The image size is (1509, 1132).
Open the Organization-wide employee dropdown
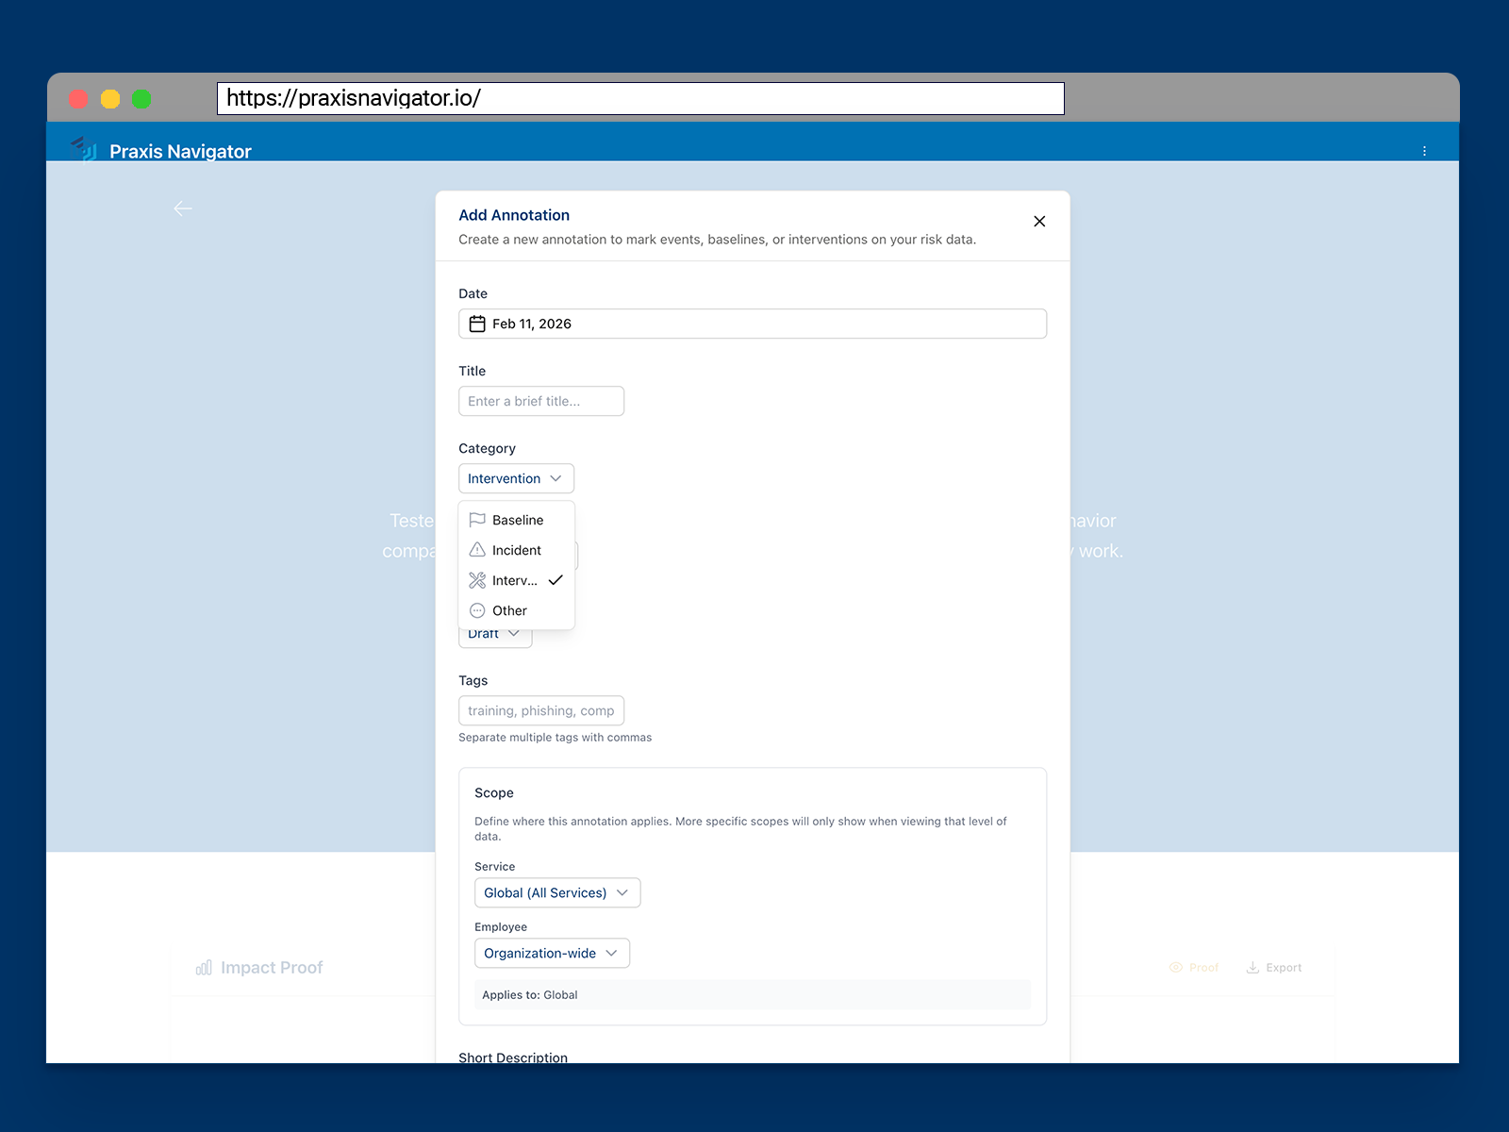pyautogui.click(x=552, y=953)
